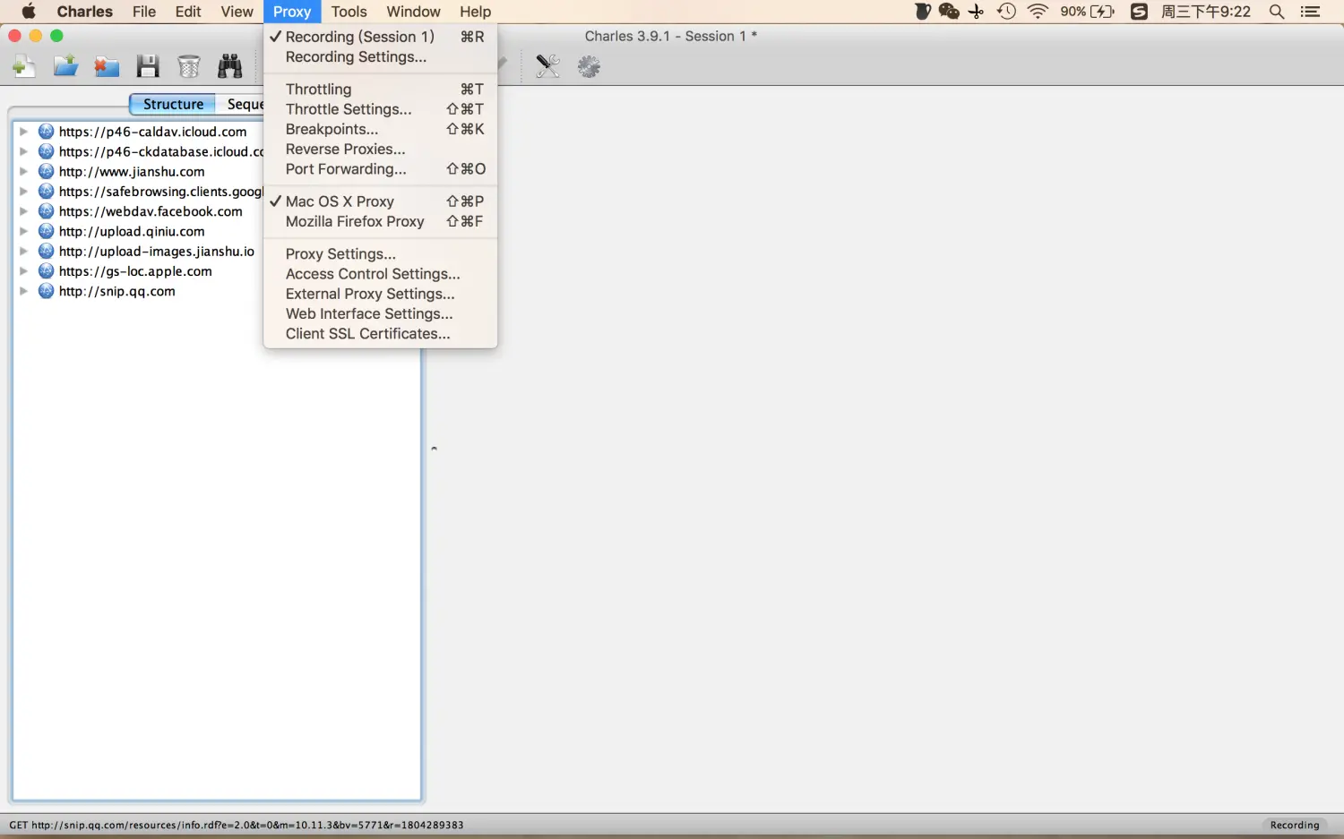Click the Wi-Fi status icon

click(1038, 12)
